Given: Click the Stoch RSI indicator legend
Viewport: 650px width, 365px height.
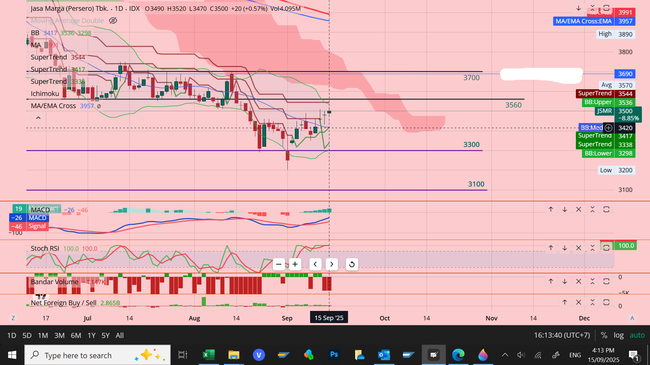Looking at the screenshot, I should (45, 248).
